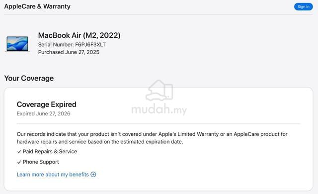Screen dimensions: 318x194
Task: Click the divider line inside coverage card
Action: [159, 123]
